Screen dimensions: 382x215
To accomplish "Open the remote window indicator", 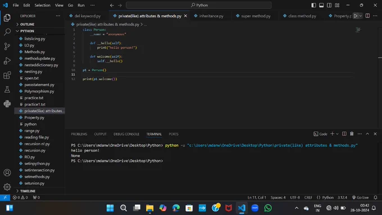I will (x=5, y=198).
